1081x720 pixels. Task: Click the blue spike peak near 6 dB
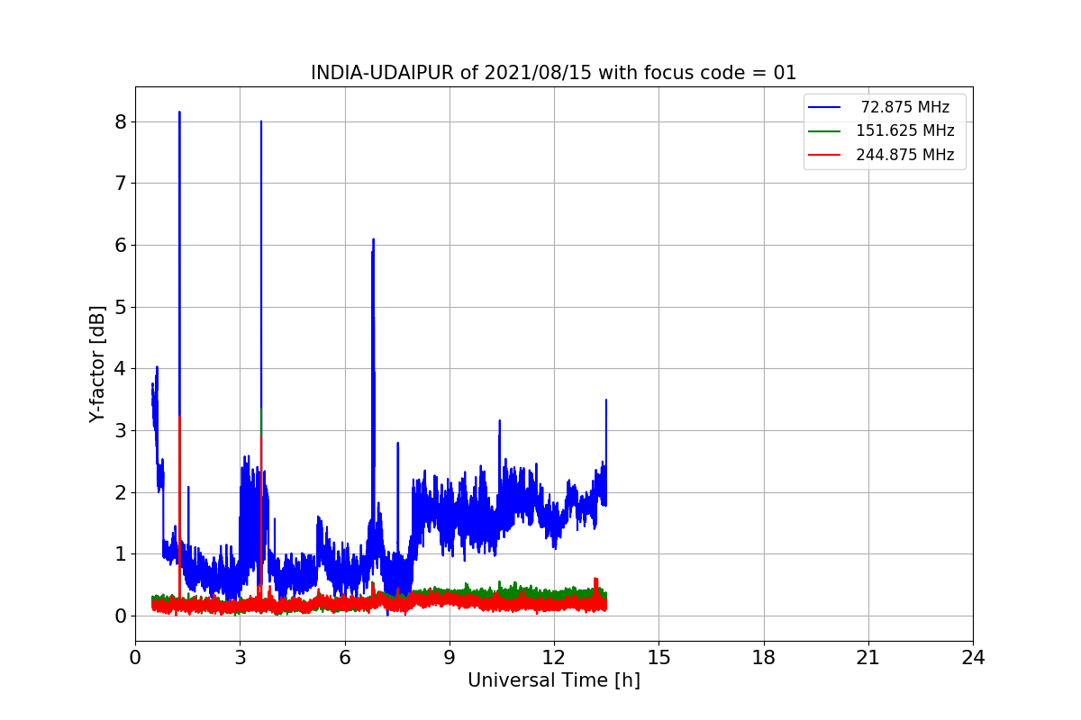pyautogui.click(x=373, y=240)
